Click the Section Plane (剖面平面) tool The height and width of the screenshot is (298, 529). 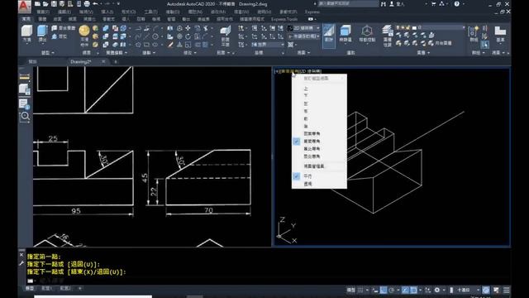pyautogui.click(x=225, y=36)
